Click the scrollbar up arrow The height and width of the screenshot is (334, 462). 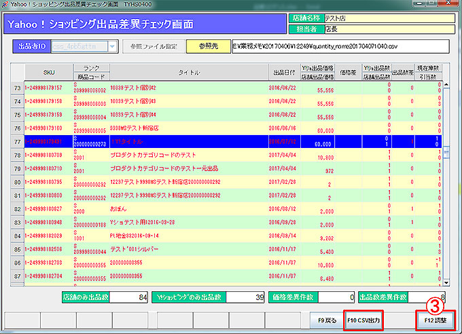446,85
